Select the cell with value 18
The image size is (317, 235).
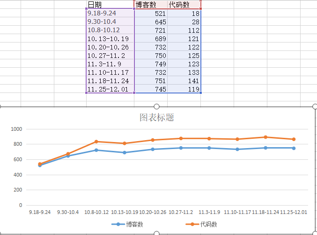184,13
